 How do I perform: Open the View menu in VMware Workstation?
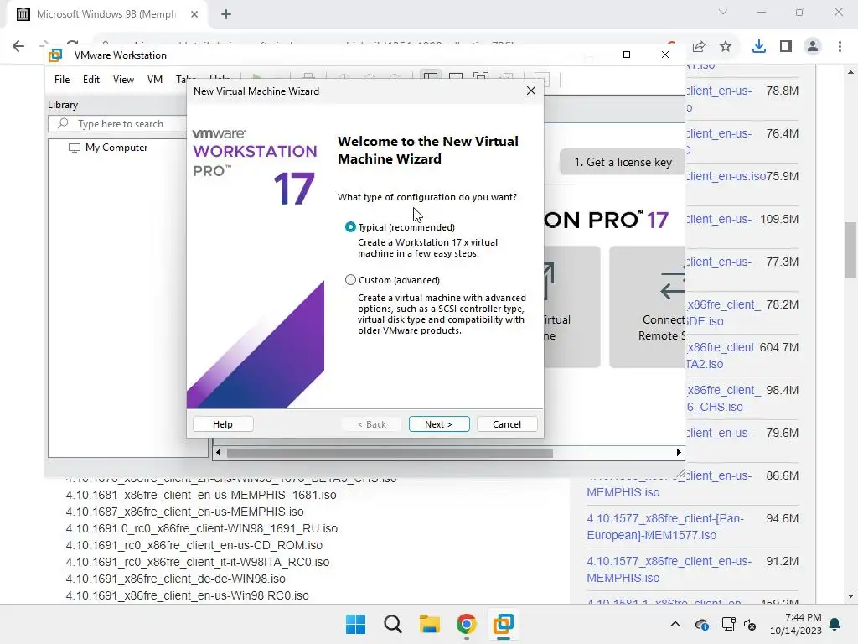123,80
